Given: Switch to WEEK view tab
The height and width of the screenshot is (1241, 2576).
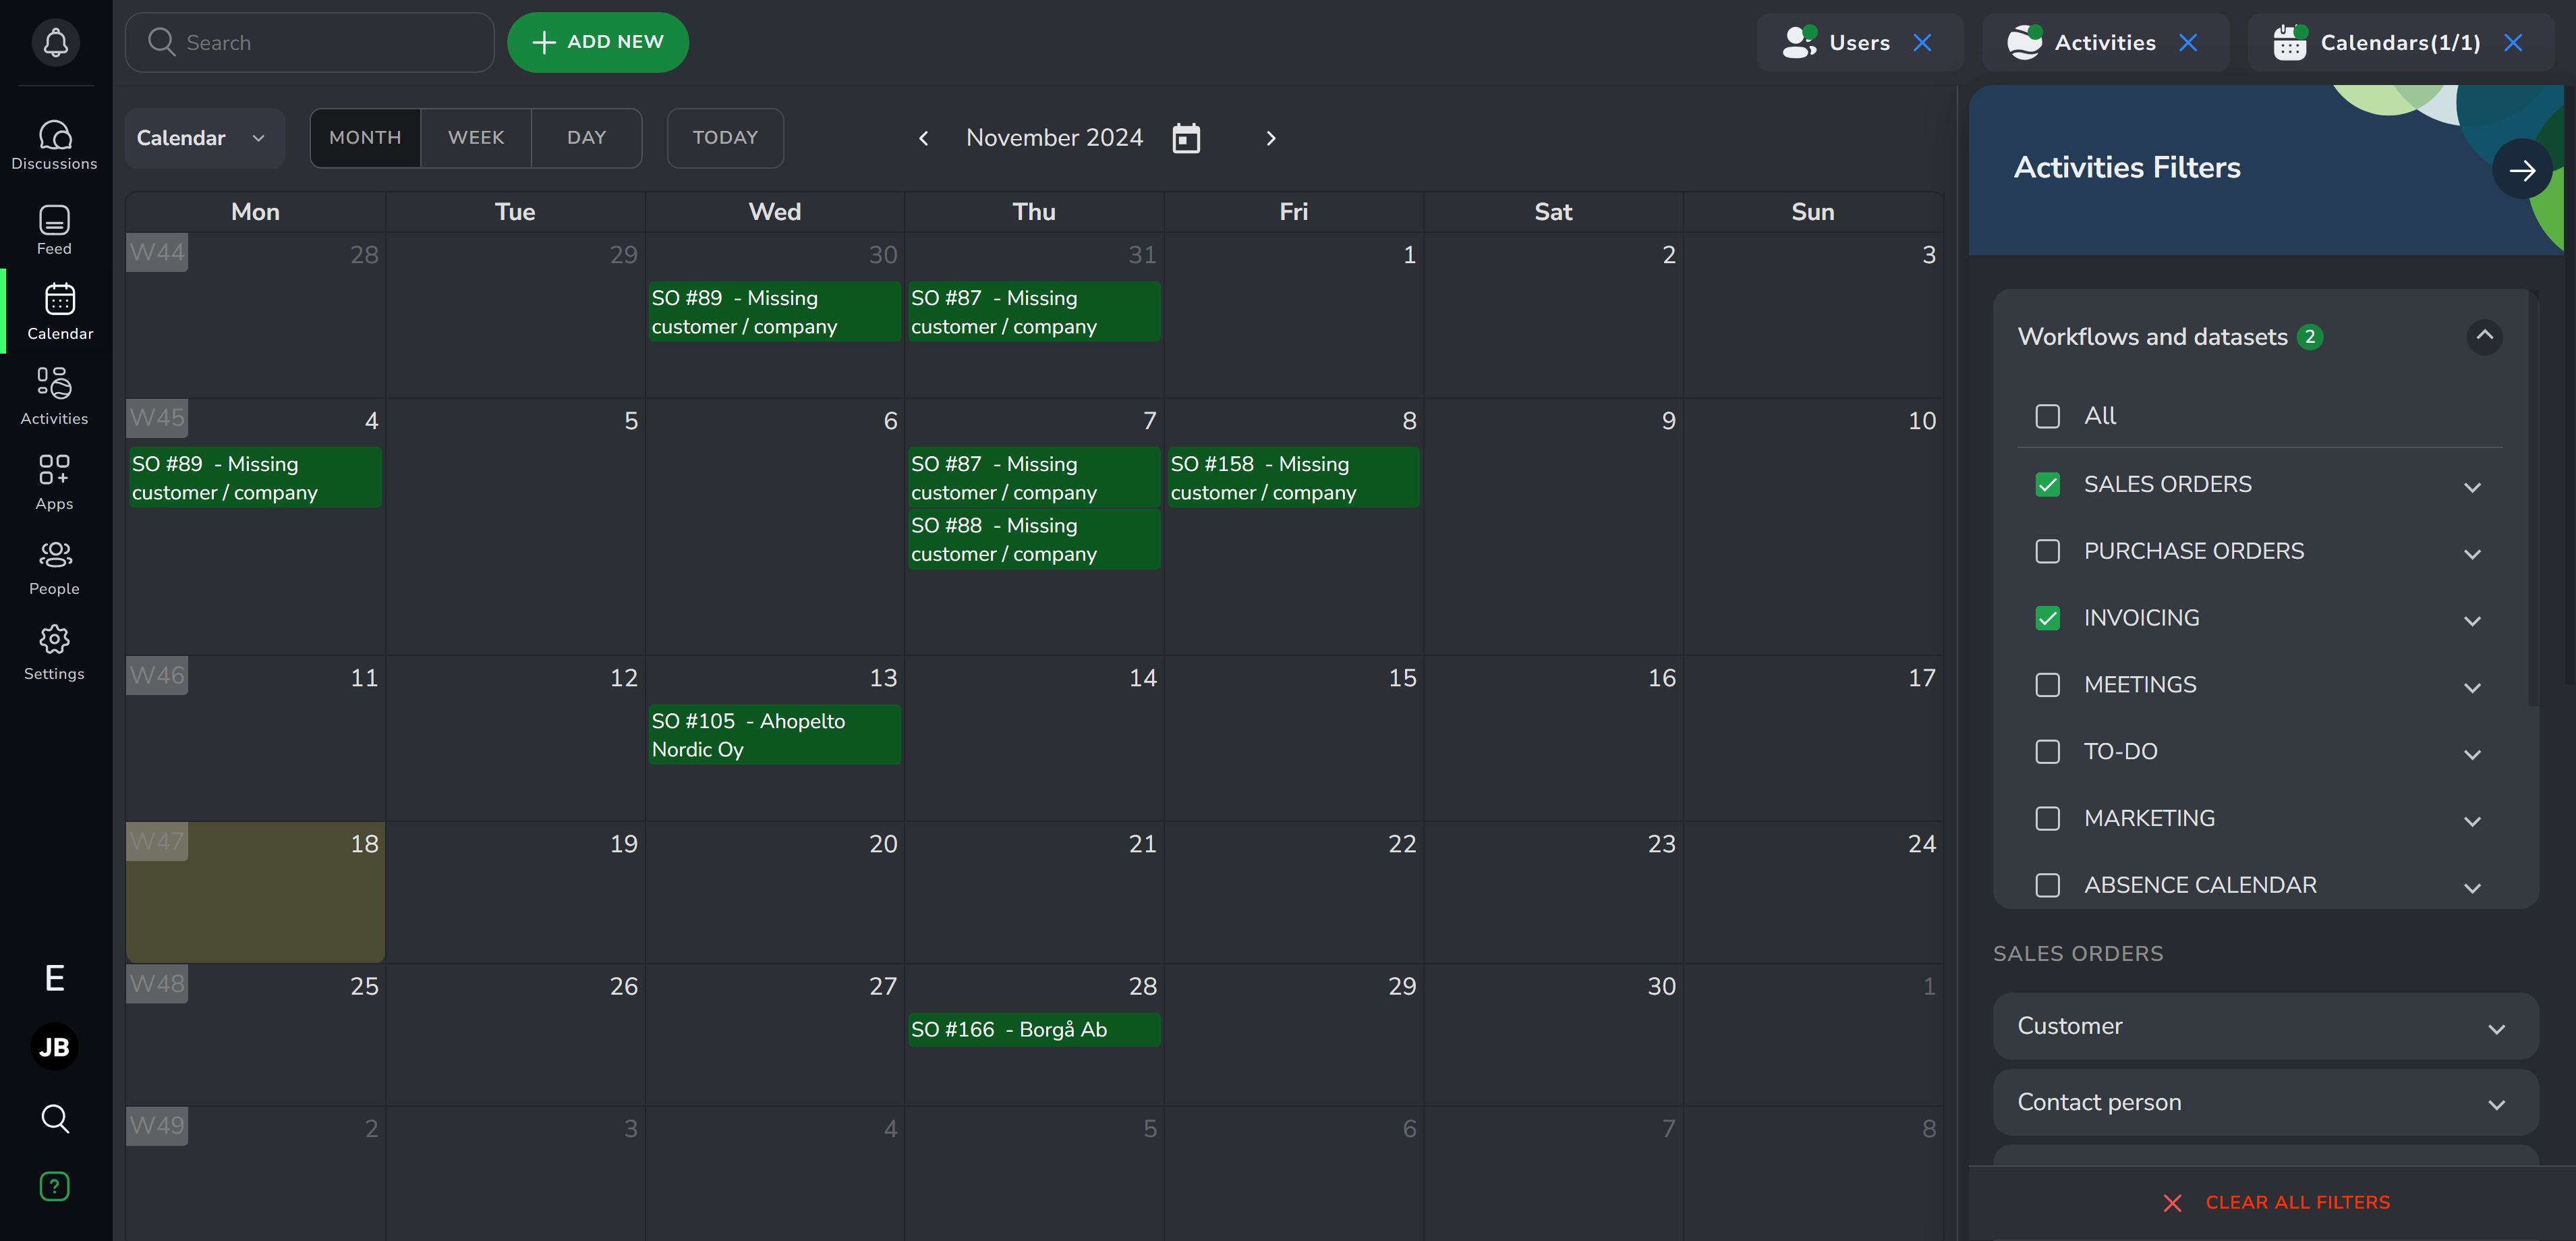Looking at the screenshot, I should coord(476,138).
